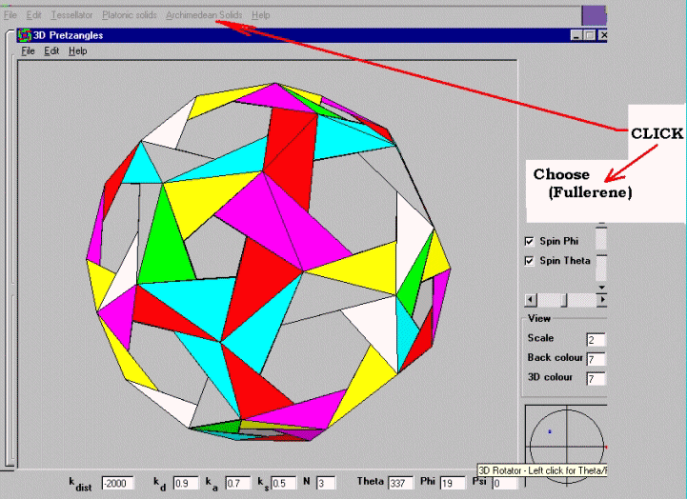The width and height of the screenshot is (687, 499).
Task: Open the Tessellator menu
Action: click(x=72, y=15)
